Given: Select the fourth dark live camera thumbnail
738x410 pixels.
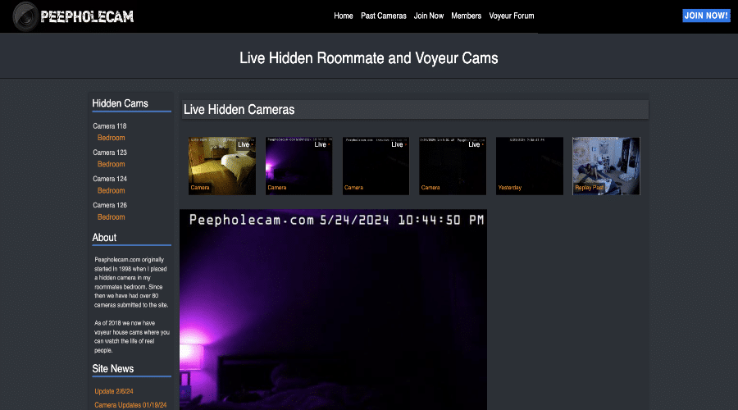Looking at the screenshot, I should (x=453, y=166).
